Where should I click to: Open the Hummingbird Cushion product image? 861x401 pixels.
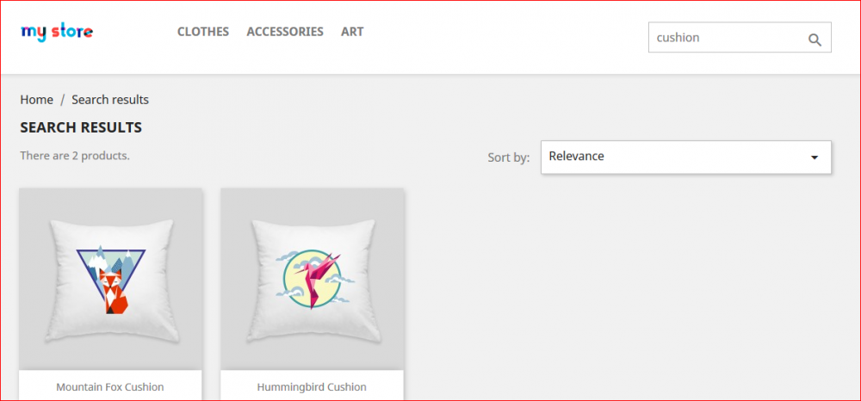[x=313, y=279]
